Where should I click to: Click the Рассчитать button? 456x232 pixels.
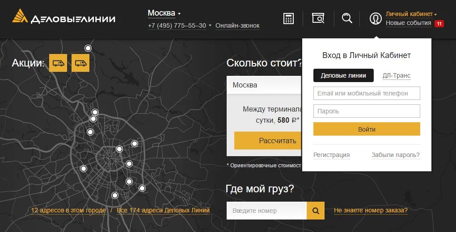268,141
